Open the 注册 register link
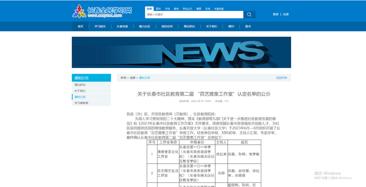Viewport: 366px width, 187px height. [x=286, y=14]
